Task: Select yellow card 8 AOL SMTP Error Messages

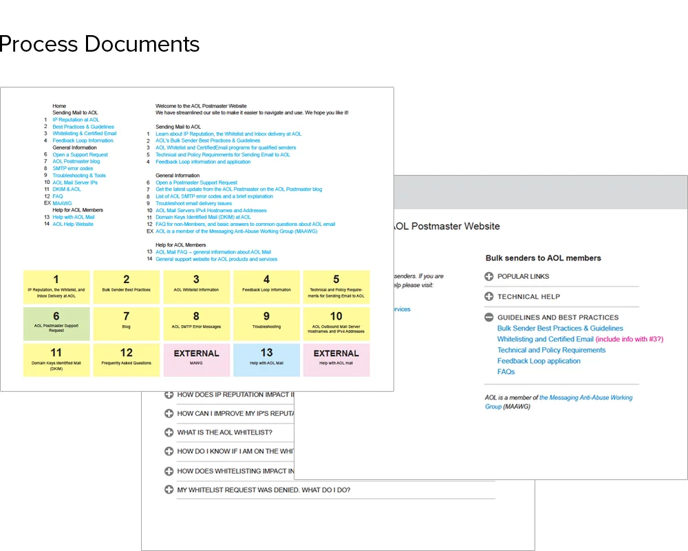Action: [x=197, y=324]
